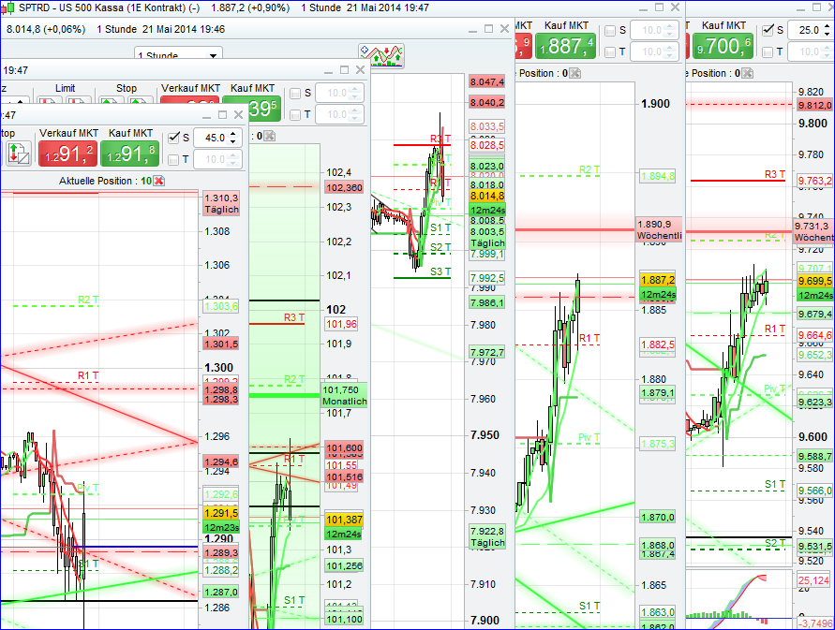Close Aktuelle Position 10 via the red X icon
Image resolution: width=835 pixels, height=630 pixels.
[x=158, y=181]
